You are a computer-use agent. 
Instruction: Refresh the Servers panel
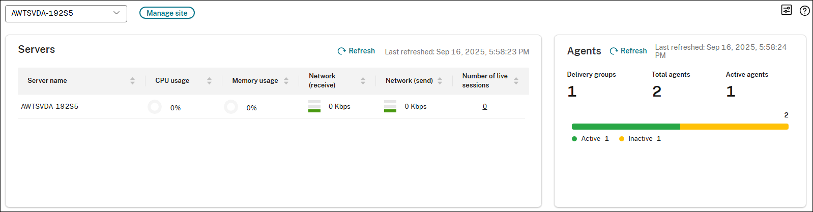(356, 51)
